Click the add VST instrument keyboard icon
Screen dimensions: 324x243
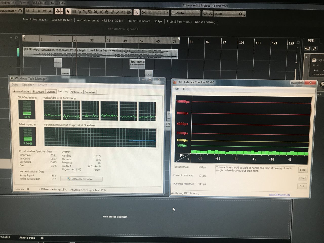point(307,48)
